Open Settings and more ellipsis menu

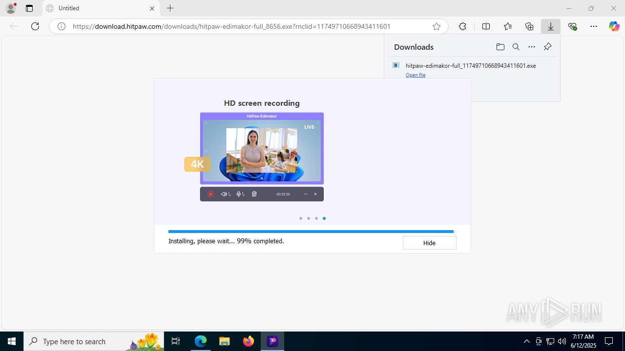pos(594,26)
